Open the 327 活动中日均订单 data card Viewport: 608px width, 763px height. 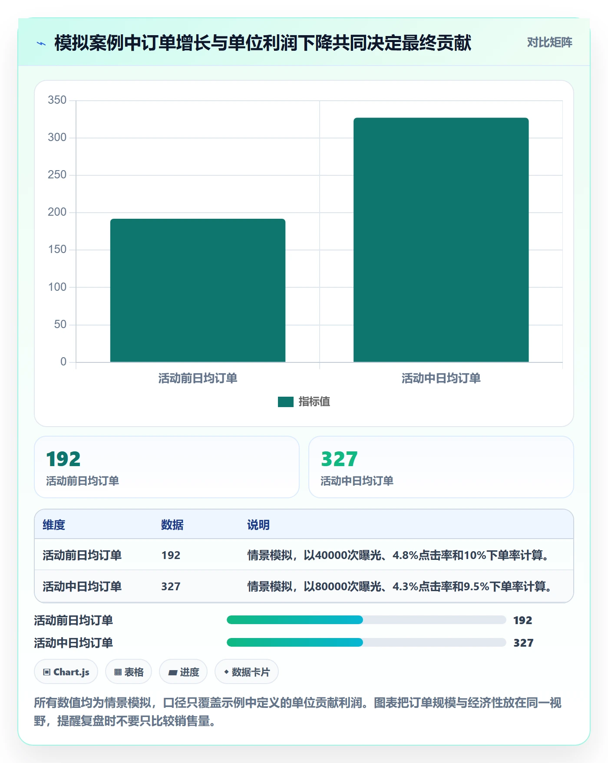point(441,467)
